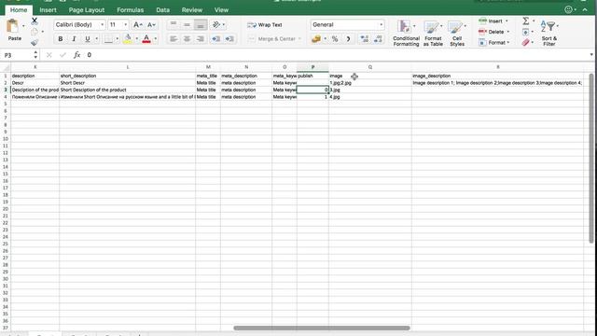The height and width of the screenshot is (336, 597).
Task: Open Format as Table
Action: coord(433,34)
